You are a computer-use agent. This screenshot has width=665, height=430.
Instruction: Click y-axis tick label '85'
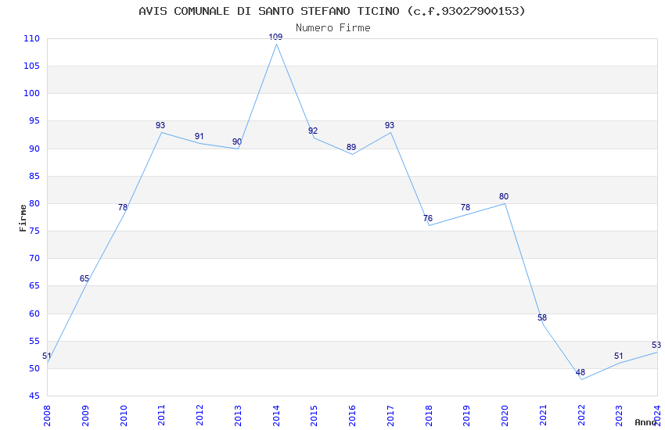(34, 176)
